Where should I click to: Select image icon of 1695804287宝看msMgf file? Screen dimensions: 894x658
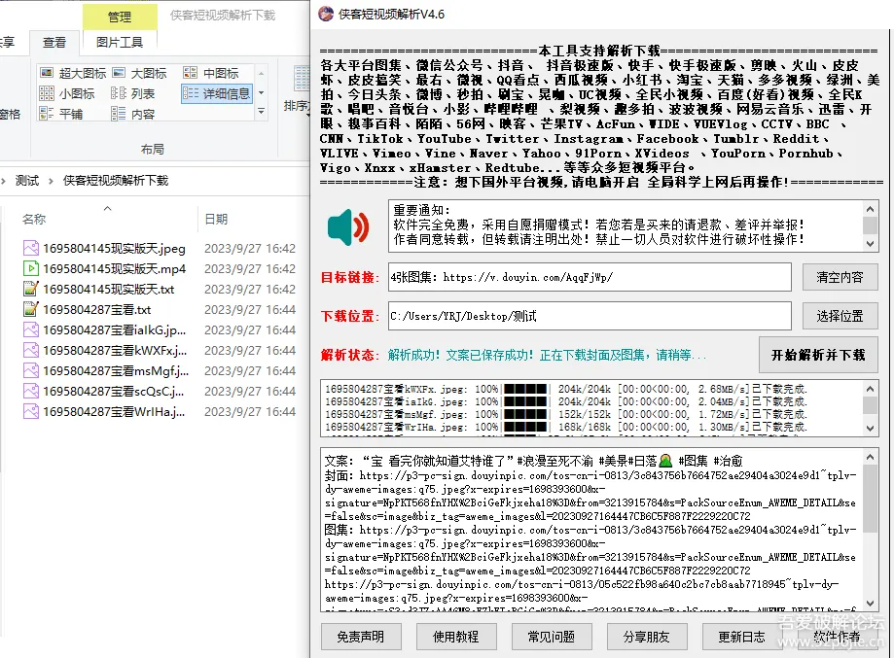(x=31, y=371)
